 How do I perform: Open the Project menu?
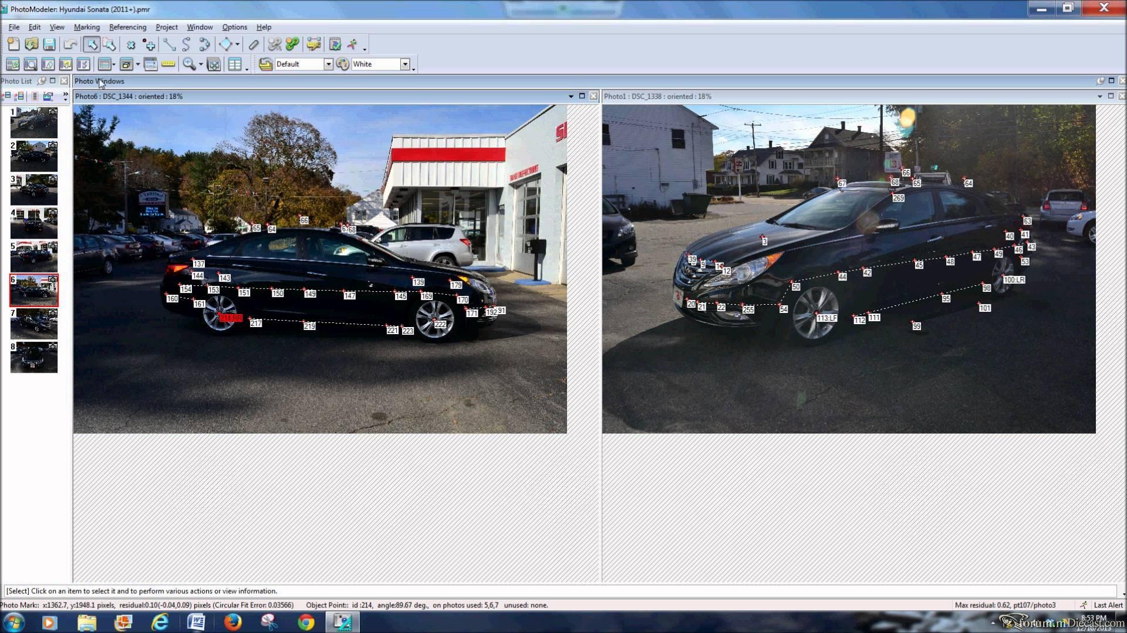click(167, 27)
